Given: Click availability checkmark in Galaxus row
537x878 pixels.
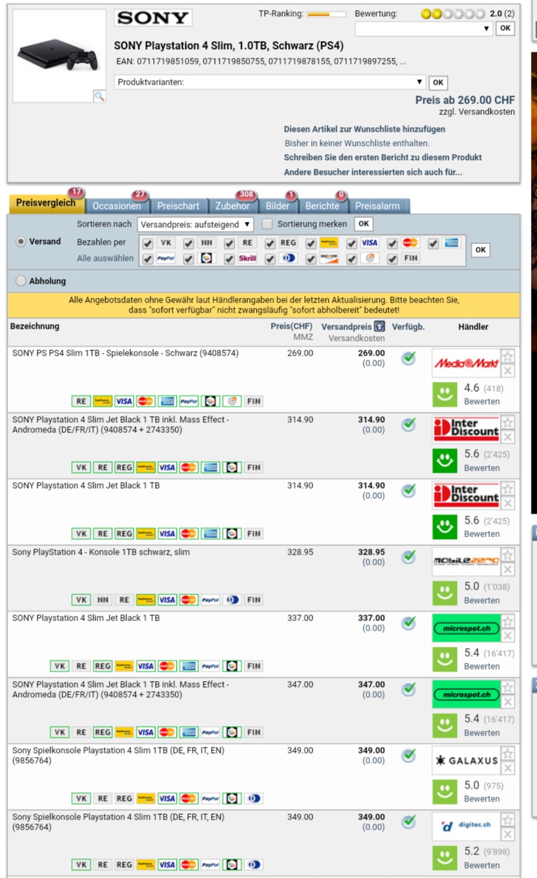Looking at the screenshot, I should click(408, 755).
